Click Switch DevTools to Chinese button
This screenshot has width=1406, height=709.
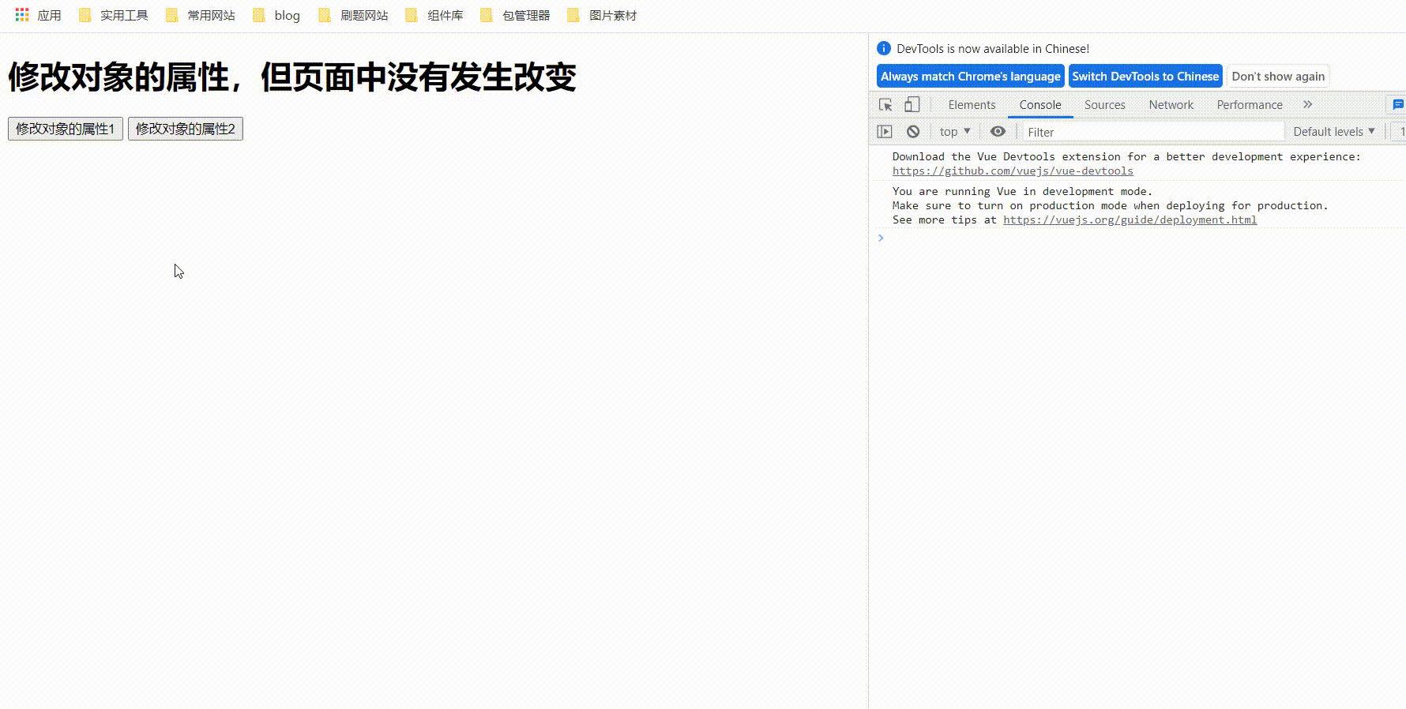pos(1145,76)
